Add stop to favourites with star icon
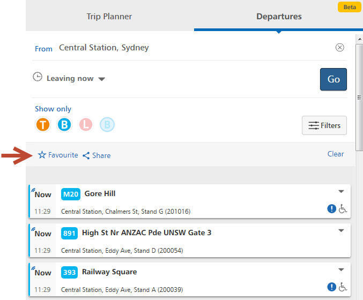 tap(58, 155)
